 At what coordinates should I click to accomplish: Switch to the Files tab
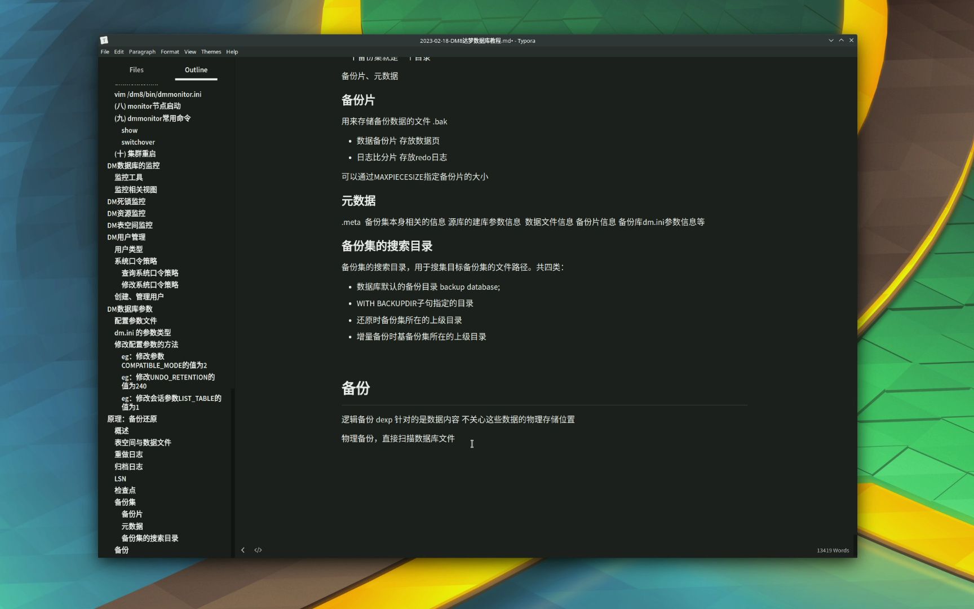[x=136, y=70]
